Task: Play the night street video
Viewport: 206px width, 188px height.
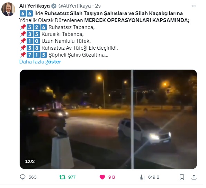Action: click(x=108, y=119)
